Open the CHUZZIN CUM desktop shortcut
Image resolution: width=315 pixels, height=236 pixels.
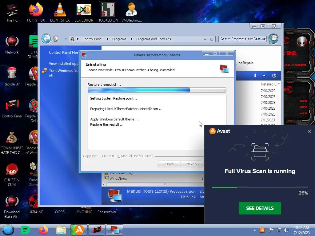(x=12, y=175)
